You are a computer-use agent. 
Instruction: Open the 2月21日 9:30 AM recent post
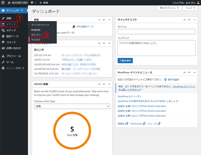[x=81, y=55]
